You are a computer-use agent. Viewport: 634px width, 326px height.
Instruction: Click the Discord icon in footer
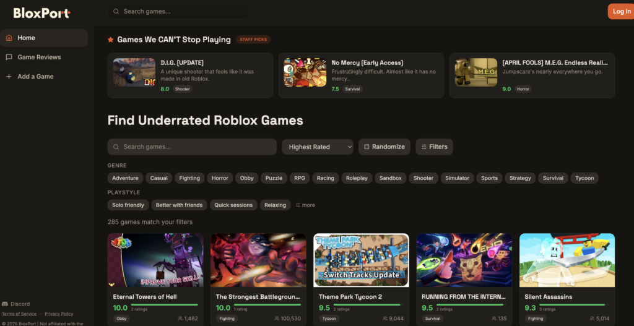[x=5, y=304]
